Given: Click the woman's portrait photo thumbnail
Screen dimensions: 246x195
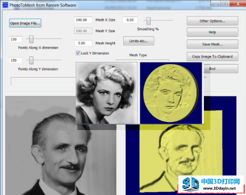Looking at the screenshot, I should coord(107,93).
